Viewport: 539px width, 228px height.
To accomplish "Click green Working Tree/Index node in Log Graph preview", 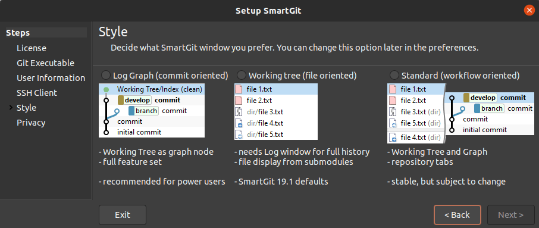I will [x=106, y=89].
